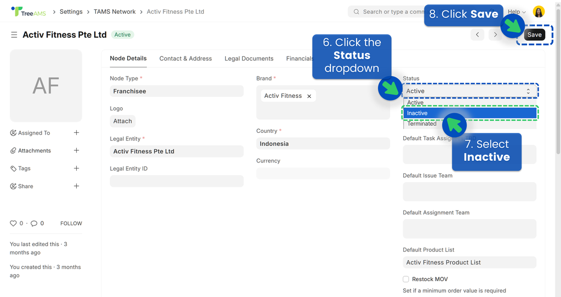Click the Node Type Franchisee field
Image resolution: width=561 pixels, height=297 pixels.
click(x=177, y=91)
